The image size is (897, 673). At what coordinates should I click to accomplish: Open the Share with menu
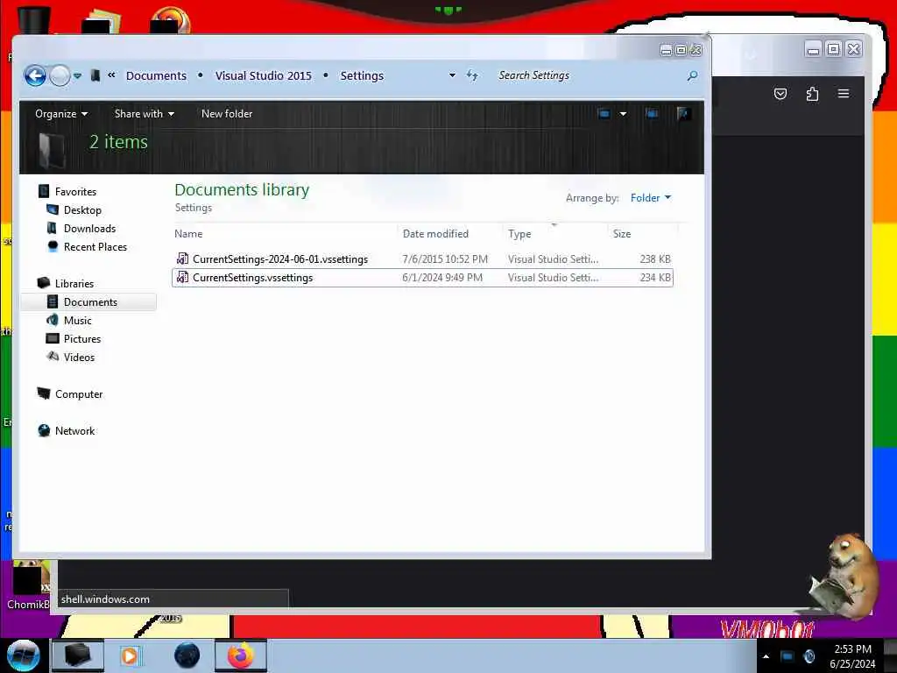(145, 114)
